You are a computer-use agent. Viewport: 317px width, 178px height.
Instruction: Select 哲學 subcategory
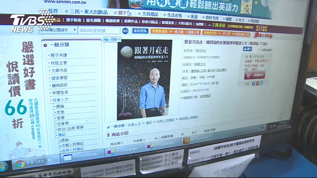[61, 118]
